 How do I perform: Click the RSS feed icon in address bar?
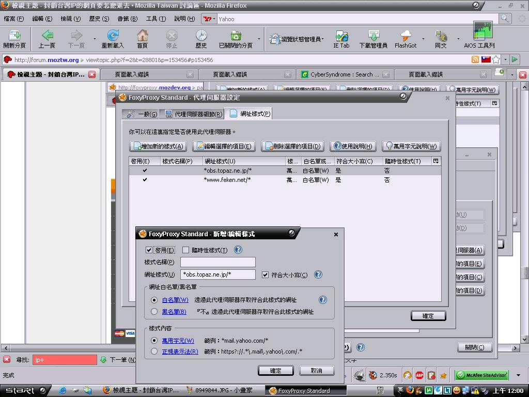click(475, 60)
